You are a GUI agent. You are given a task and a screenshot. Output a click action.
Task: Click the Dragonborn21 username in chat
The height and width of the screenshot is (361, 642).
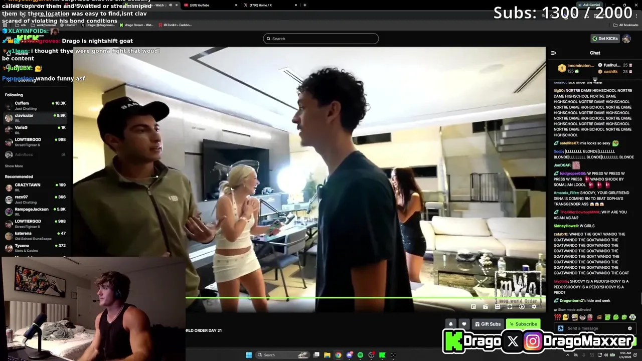(x=572, y=301)
